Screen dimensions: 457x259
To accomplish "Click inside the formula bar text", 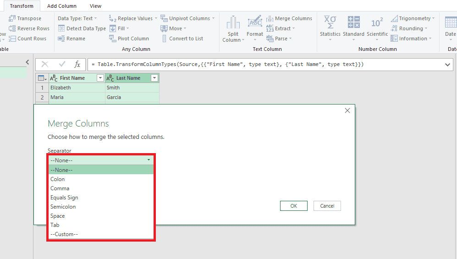I will (228, 64).
